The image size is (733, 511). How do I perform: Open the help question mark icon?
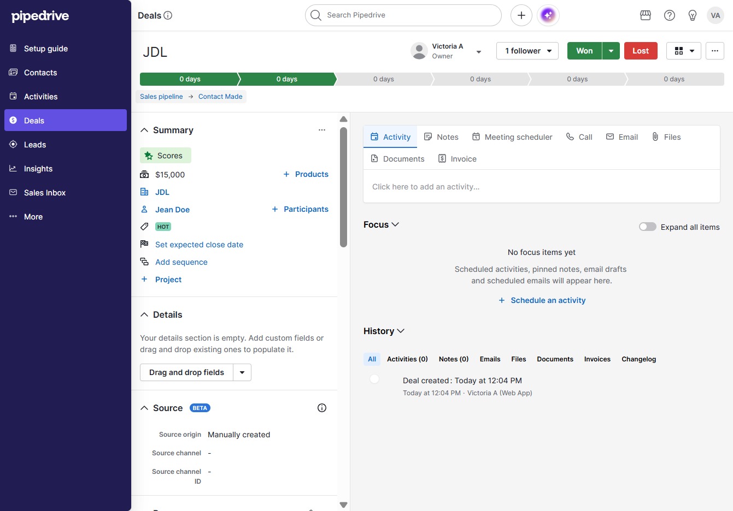(670, 15)
